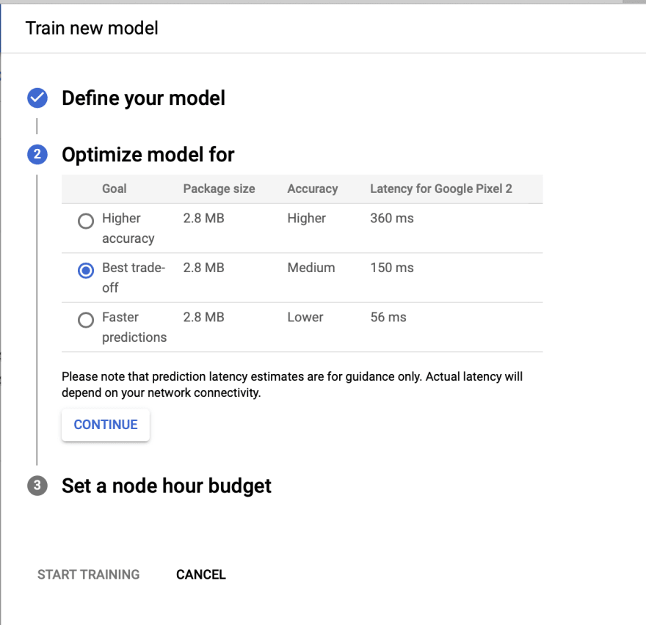Click the Medium accuracy cell
The image size is (646, 625).
(311, 268)
